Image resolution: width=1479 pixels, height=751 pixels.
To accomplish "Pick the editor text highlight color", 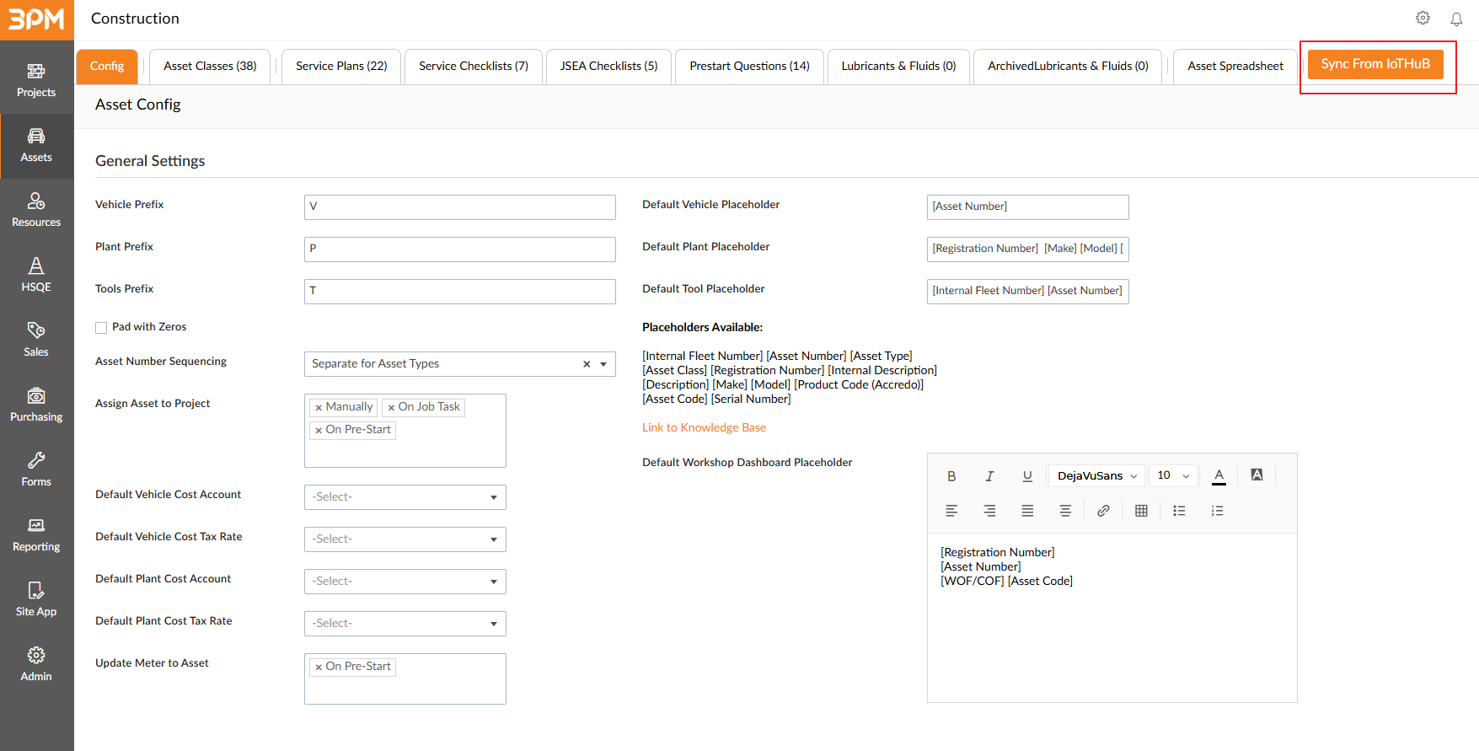I will pos(1257,475).
